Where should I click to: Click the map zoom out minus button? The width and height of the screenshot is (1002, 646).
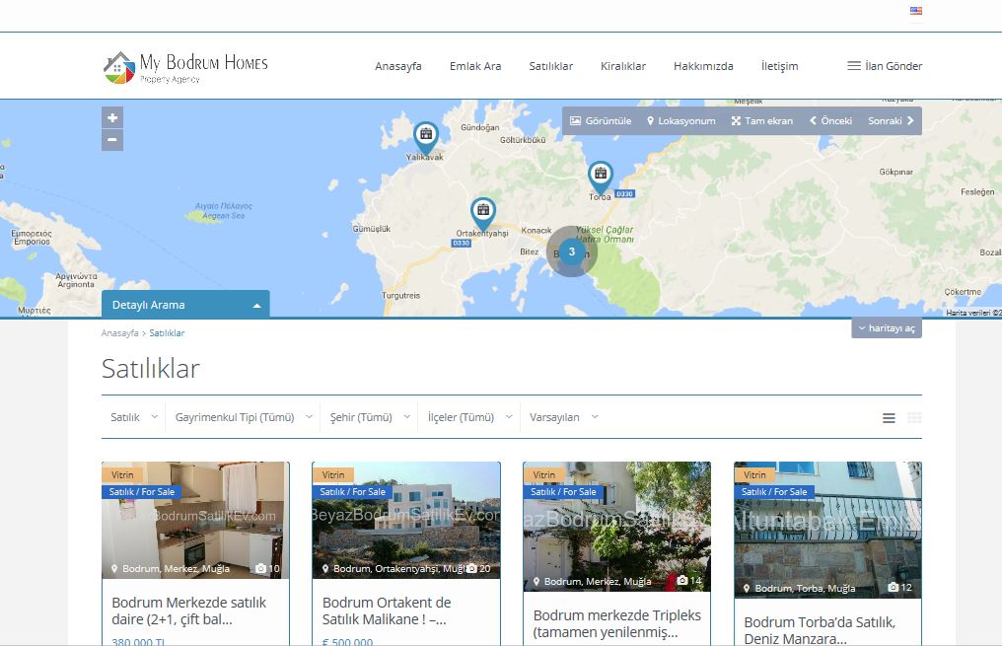point(112,140)
